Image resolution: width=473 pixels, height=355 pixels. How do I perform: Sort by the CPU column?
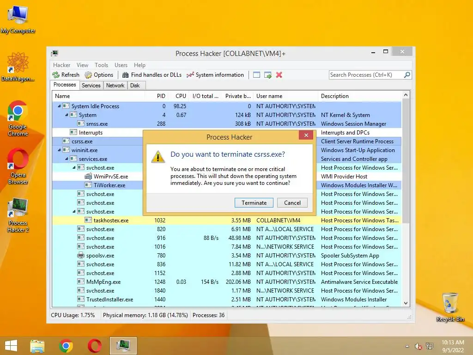(178, 96)
